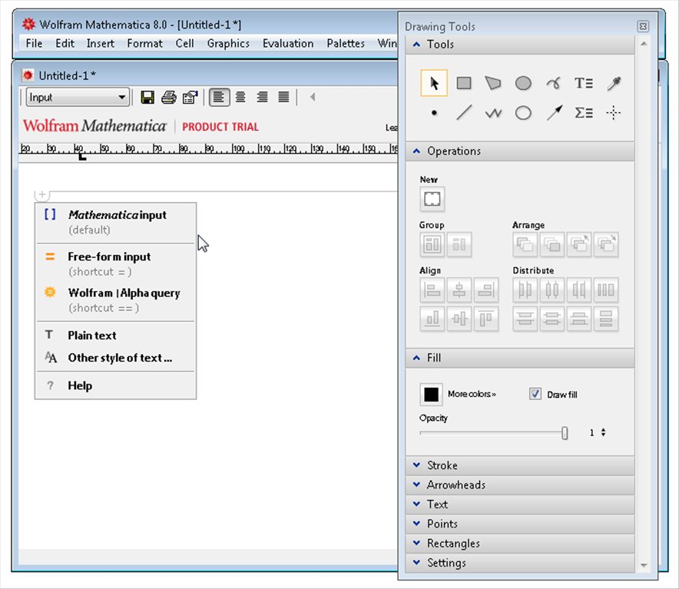679x589 pixels.
Task: Click the Opacity value stepper arrows
Action: point(603,432)
